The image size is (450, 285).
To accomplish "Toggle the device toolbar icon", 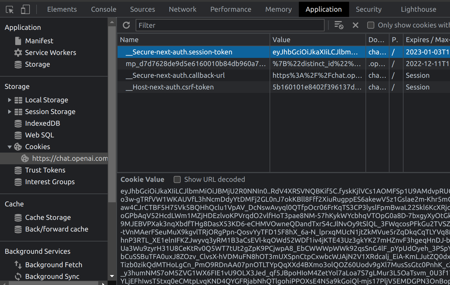I will coord(25,10).
